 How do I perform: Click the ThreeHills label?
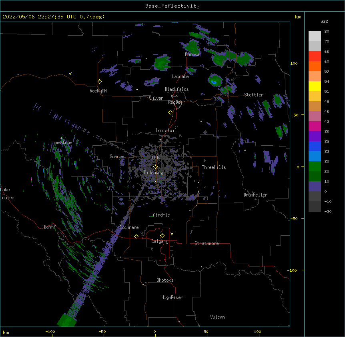(x=214, y=167)
